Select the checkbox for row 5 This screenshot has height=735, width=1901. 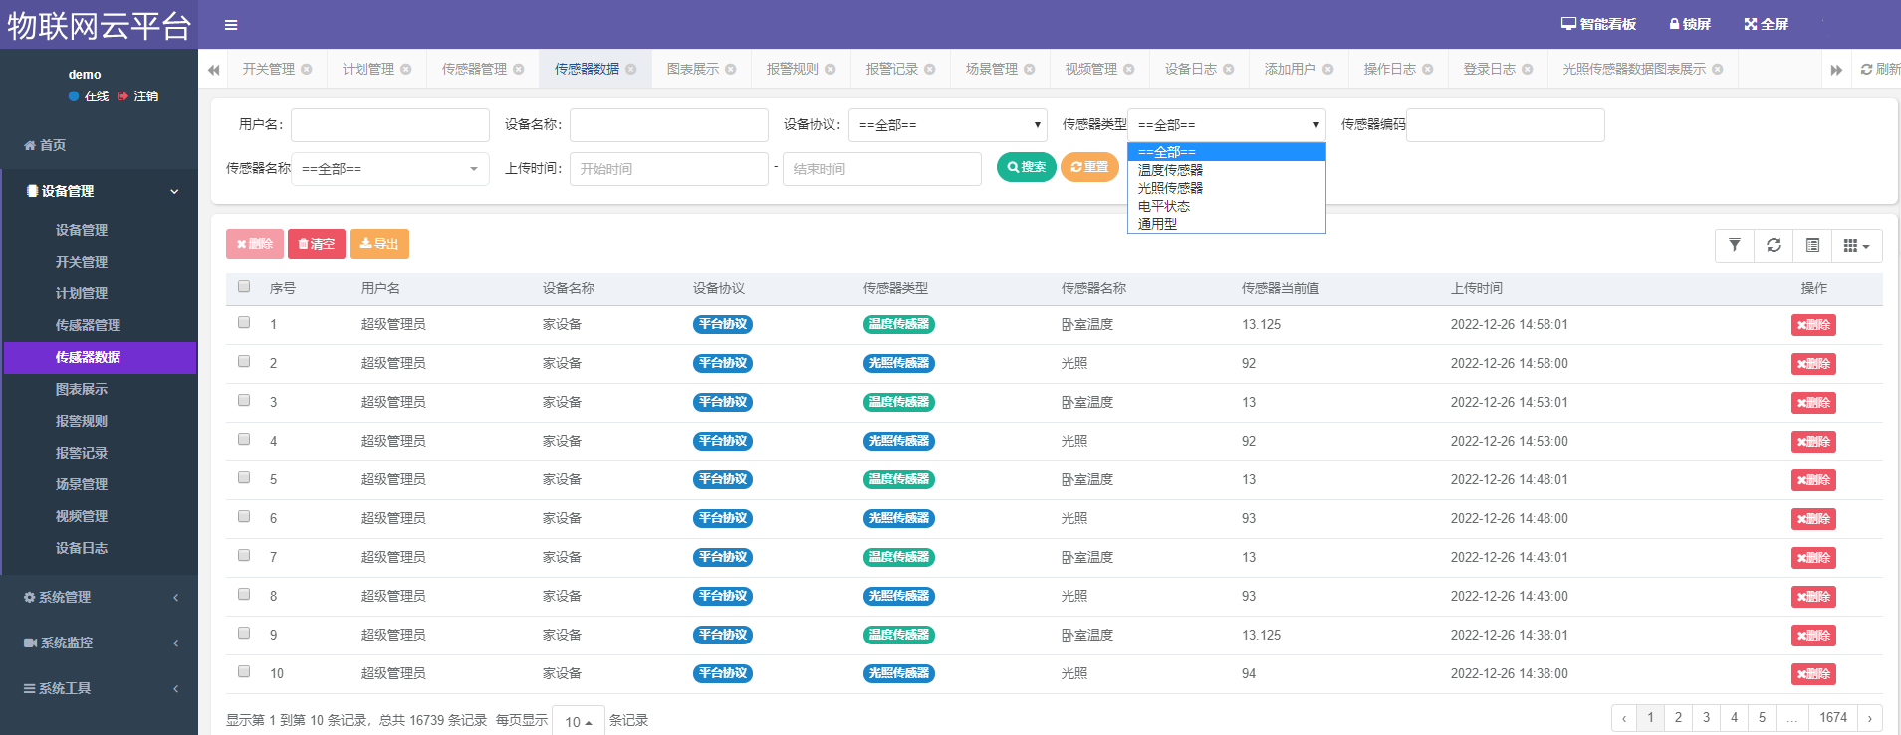[x=244, y=478]
